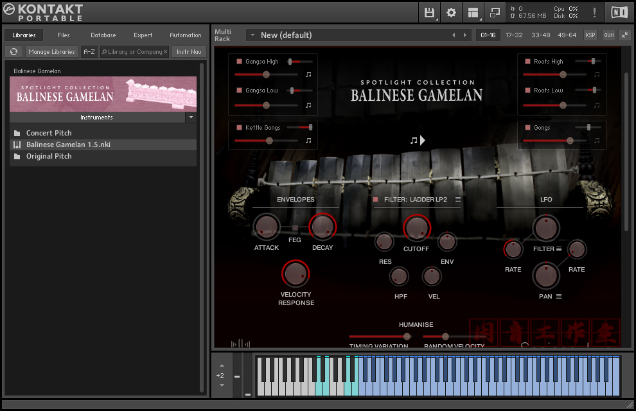Shift keyboard octave down
The image size is (636, 411).
222,385
